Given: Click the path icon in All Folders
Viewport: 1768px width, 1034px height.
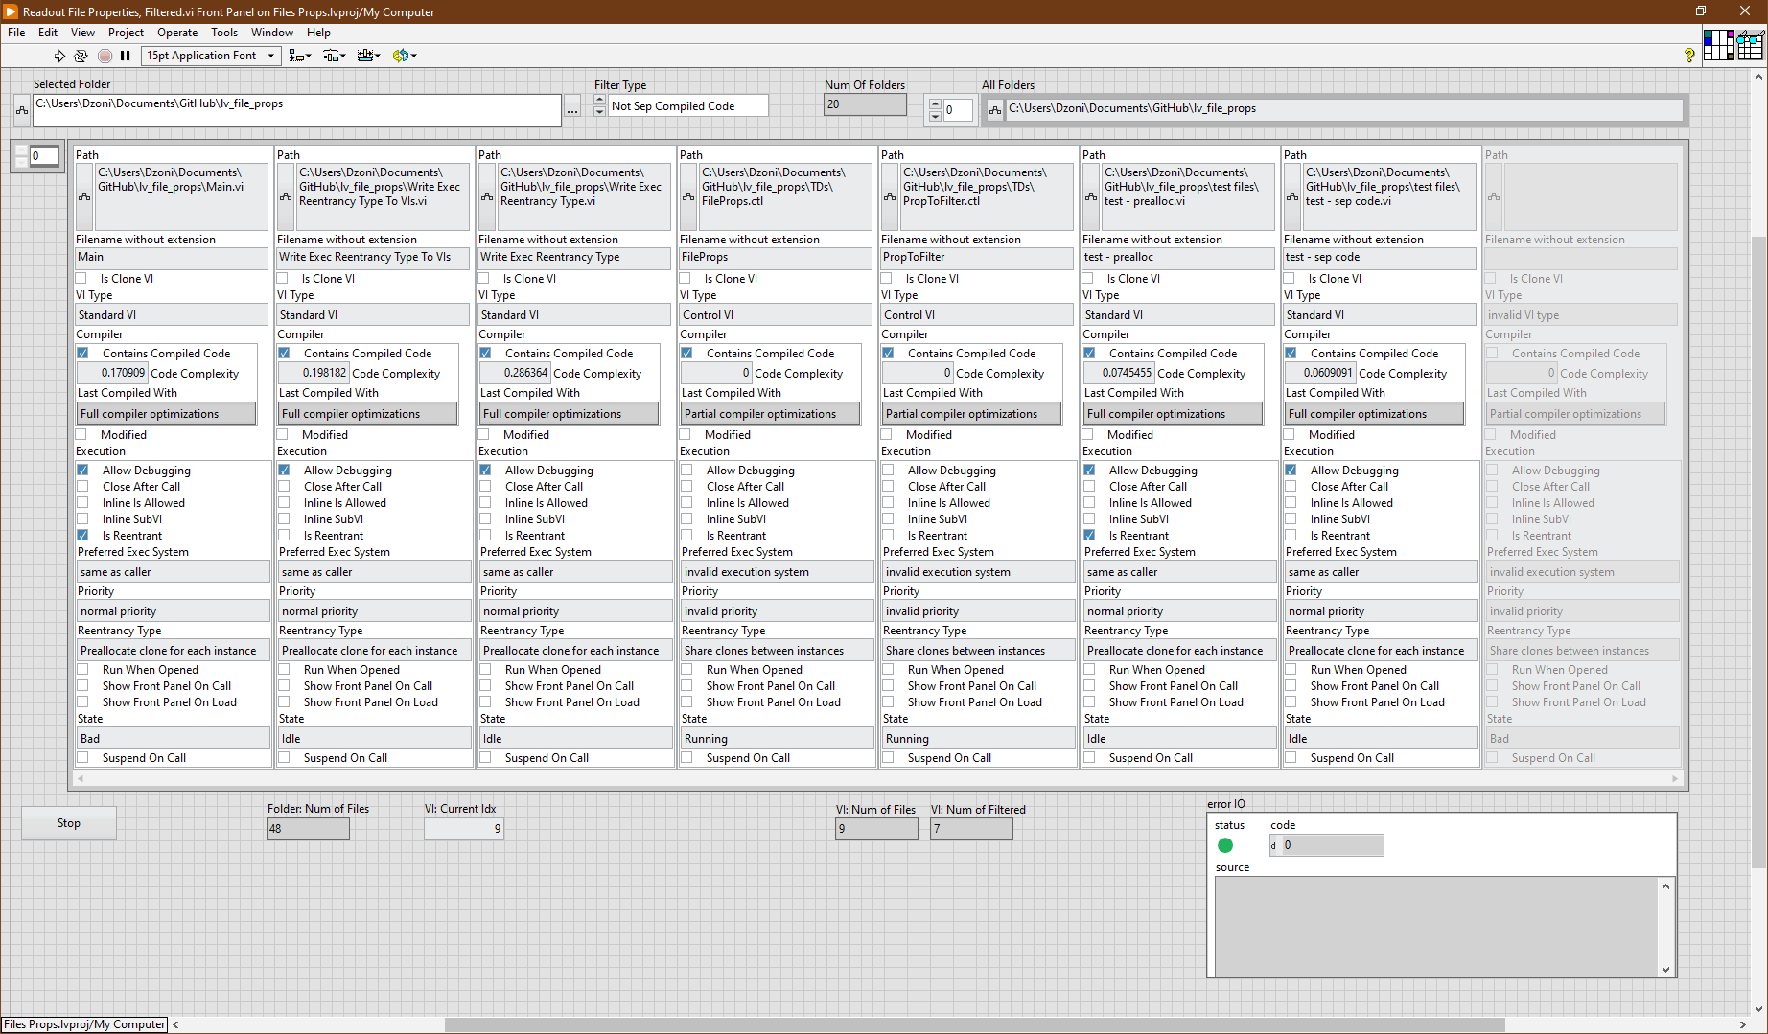Looking at the screenshot, I should point(995,109).
